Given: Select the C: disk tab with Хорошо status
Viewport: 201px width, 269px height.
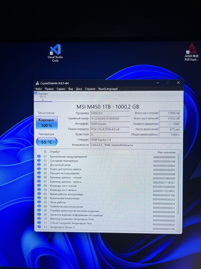Looking at the screenshot, I should (x=43, y=96).
